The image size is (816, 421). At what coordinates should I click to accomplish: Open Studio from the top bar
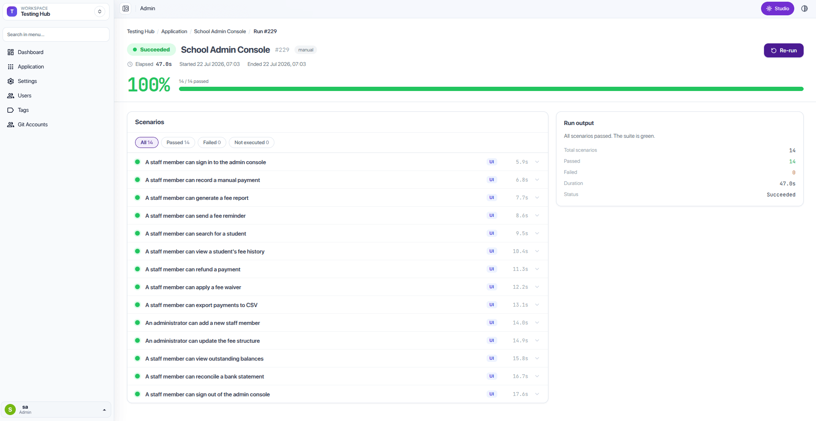(777, 9)
